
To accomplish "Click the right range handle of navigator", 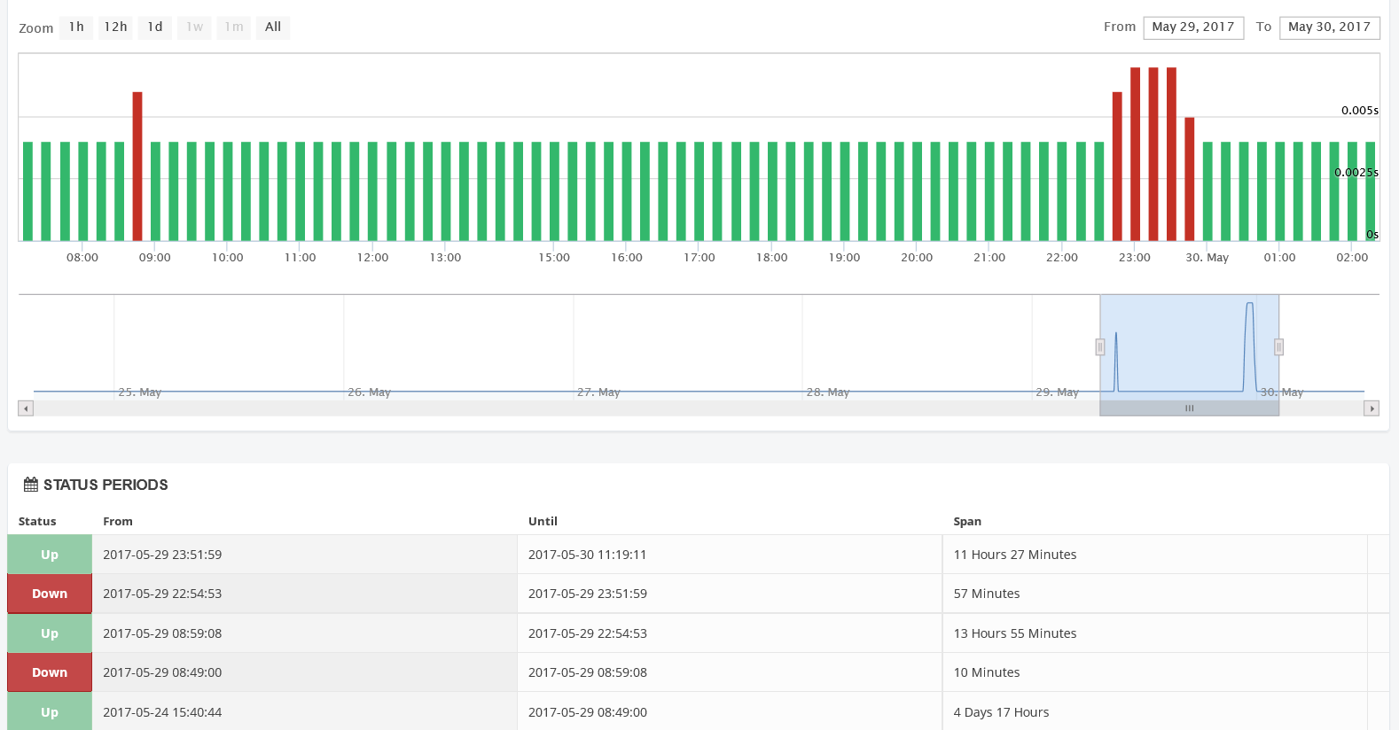I will click(1278, 347).
